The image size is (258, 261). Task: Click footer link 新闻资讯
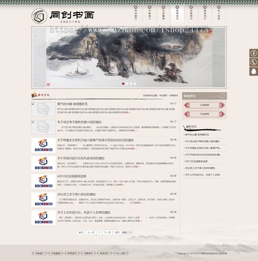(x=72, y=253)
